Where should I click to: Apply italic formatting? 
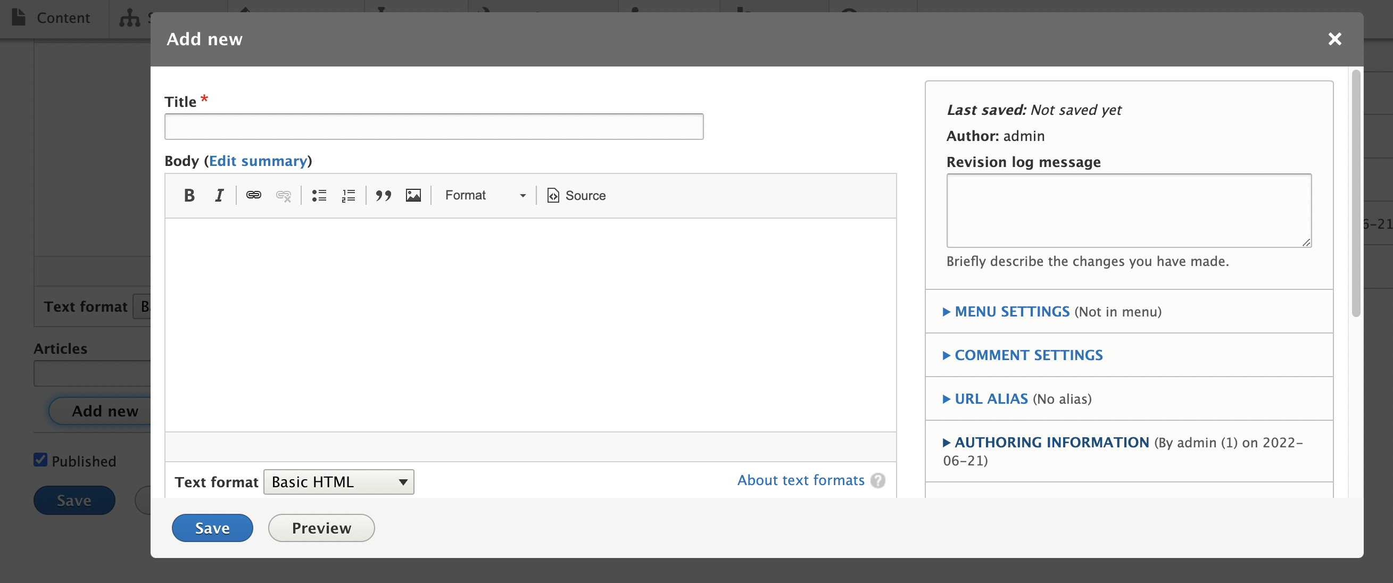[219, 195]
